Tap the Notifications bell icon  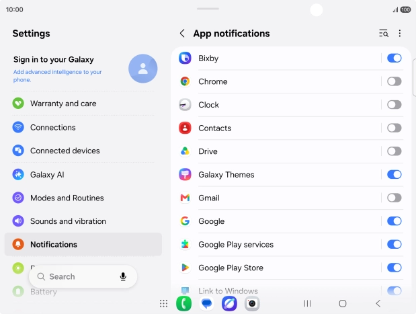click(x=18, y=244)
